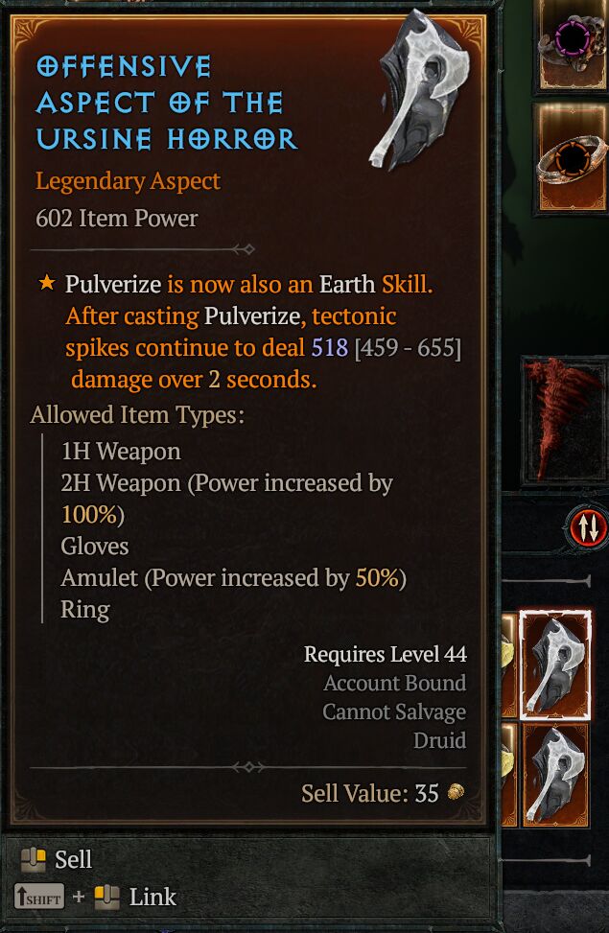Select the ring with purple socket
The width and height of the screenshot is (609, 933).
(573, 45)
